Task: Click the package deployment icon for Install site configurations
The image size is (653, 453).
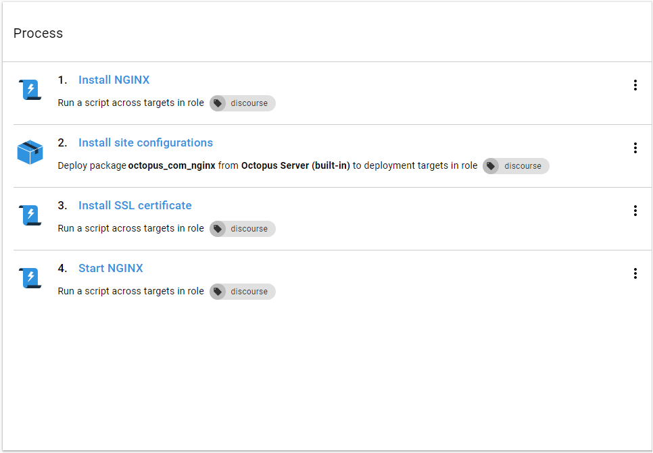Action: coord(29,152)
